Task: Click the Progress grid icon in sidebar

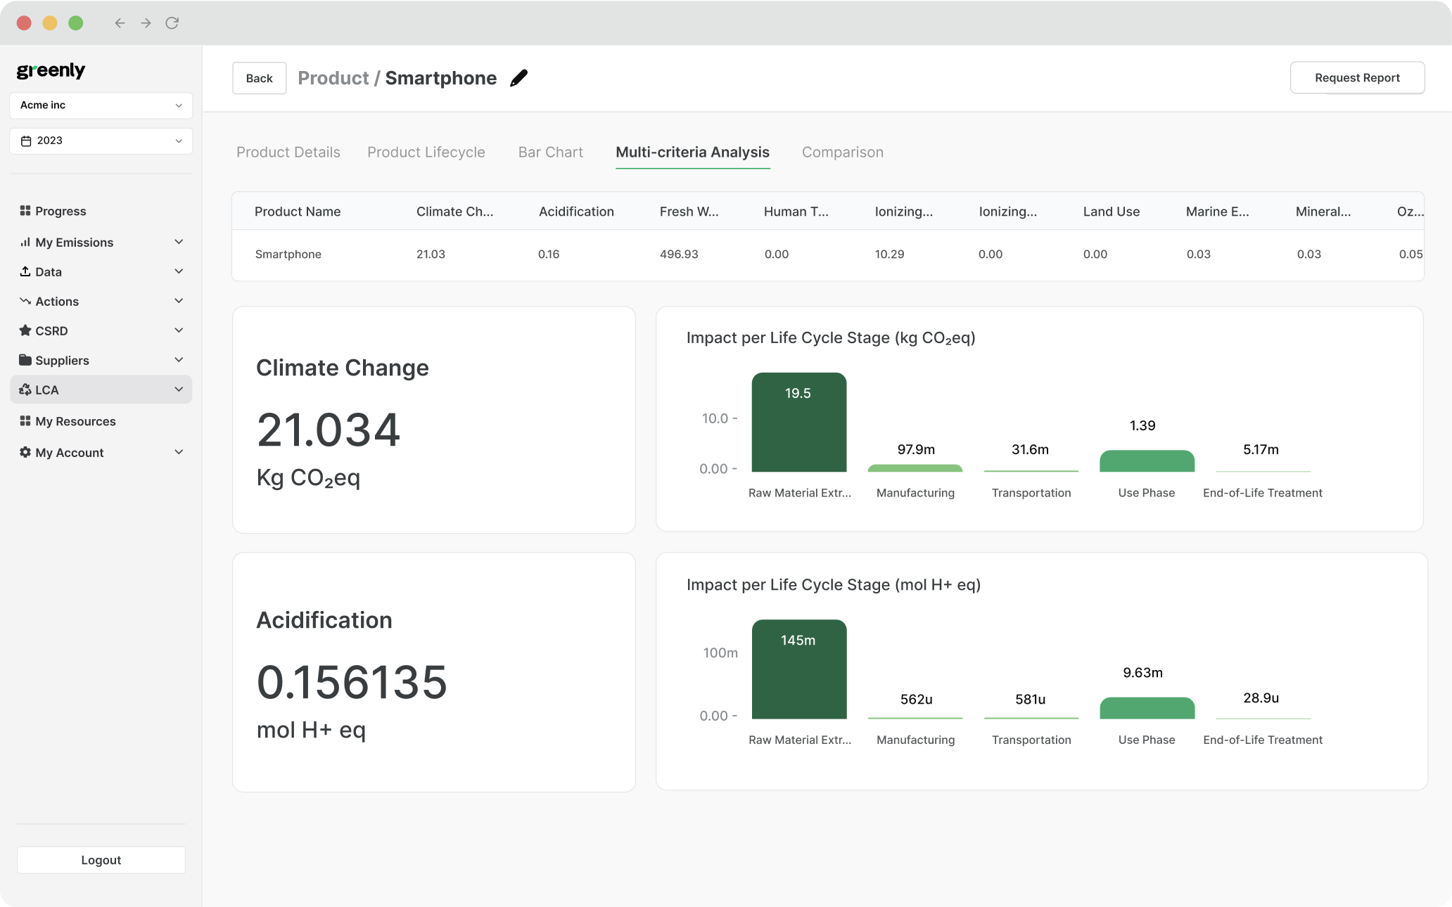Action: 25,211
